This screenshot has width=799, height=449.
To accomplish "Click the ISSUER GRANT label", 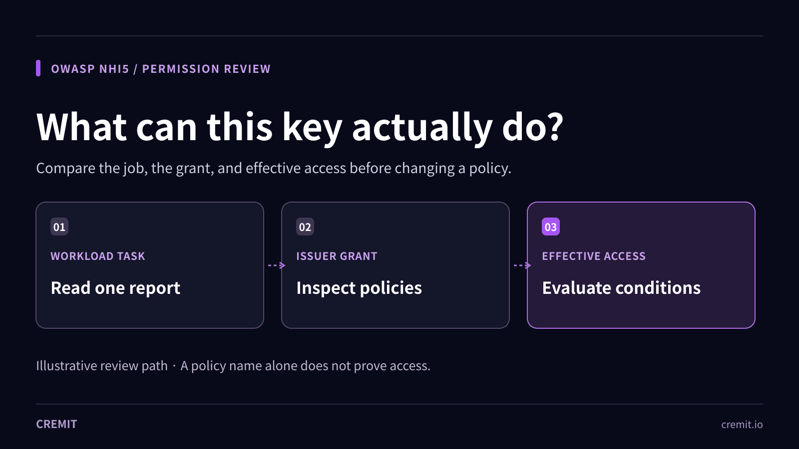I will [x=337, y=256].
